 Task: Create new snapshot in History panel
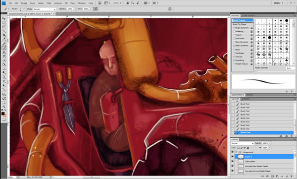point(287,136)
